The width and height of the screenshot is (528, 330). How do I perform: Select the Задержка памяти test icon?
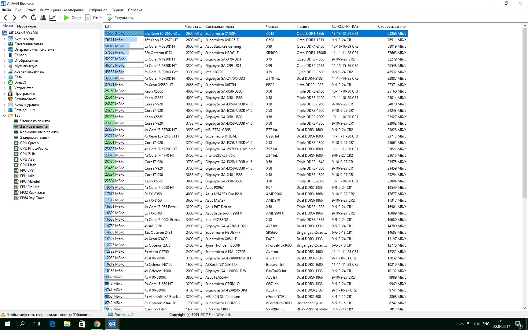[x=16, y=137]
